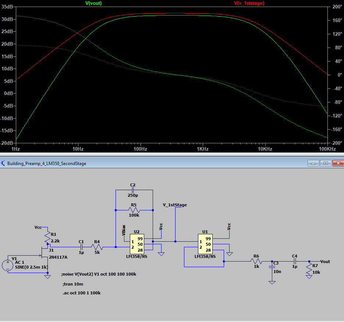Click the AC 1 source value text

click(19, 262)
